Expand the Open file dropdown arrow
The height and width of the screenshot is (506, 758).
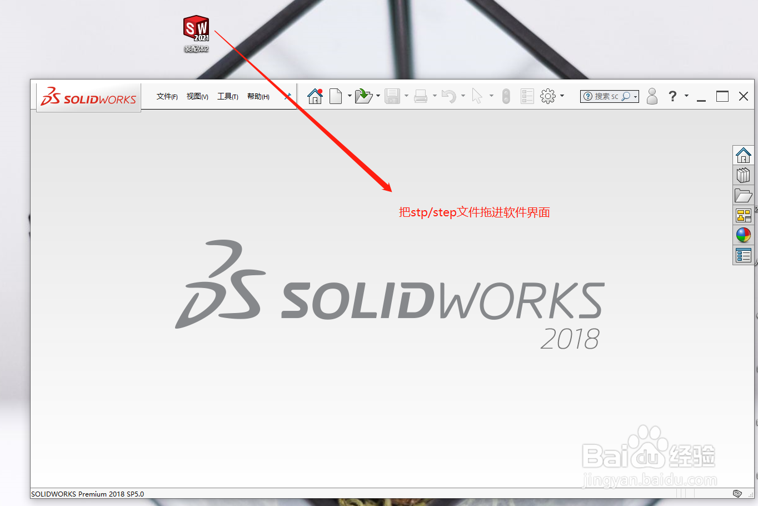378,96
